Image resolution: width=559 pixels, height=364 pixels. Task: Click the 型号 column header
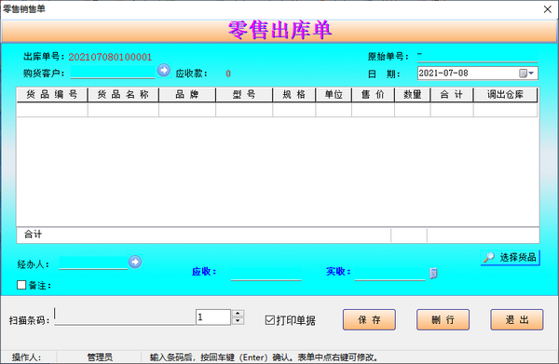244,95
